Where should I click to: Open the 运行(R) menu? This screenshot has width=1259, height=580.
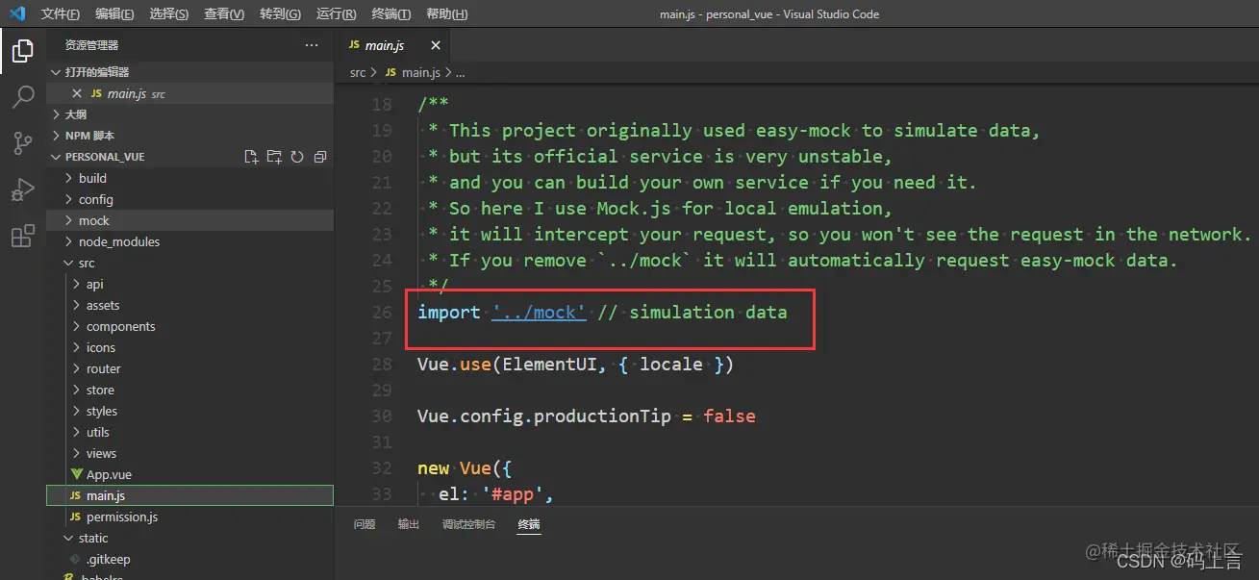[337, 14]
